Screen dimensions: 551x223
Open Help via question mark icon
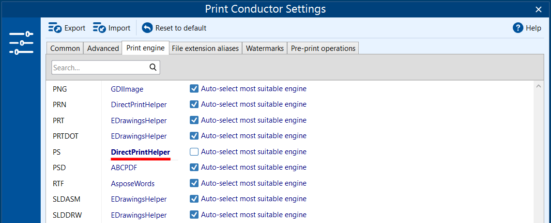tap(518, 28)
